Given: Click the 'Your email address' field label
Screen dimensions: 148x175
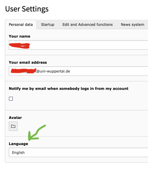Looking at the screenshot, I should point(28,62).
